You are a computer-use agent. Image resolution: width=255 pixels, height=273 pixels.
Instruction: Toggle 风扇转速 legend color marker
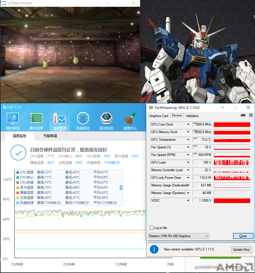[18, 203]
